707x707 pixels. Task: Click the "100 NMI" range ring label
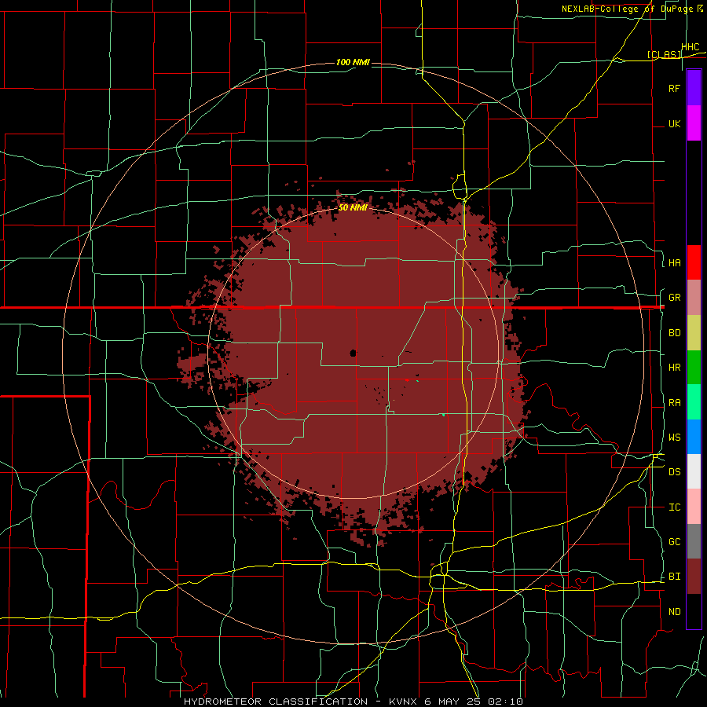pos(353,62)
